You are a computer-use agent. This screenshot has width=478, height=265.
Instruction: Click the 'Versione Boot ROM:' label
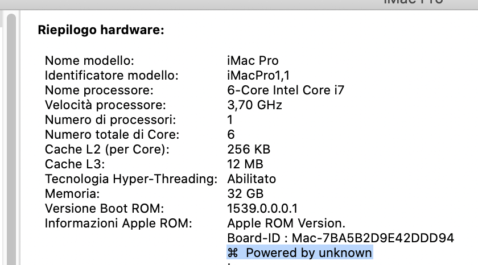(104, 208)
